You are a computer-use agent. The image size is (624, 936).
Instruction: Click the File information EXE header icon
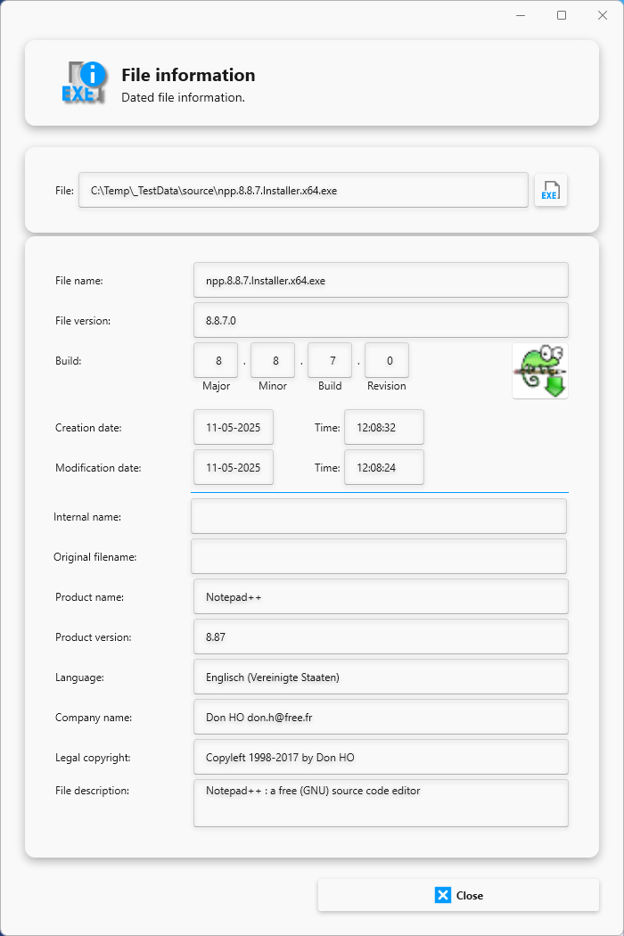point(84,82)
